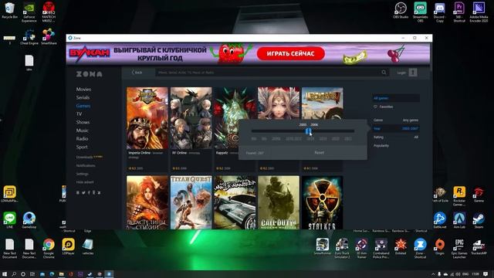Open the S.T.A.L.K.E.R. game poster
Viewport: 494px width, 278px height.
point(323,202)
